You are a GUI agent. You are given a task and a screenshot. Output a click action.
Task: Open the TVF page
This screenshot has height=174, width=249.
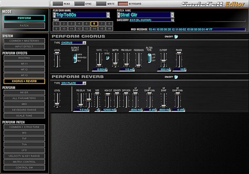click(x=24, y=139)
